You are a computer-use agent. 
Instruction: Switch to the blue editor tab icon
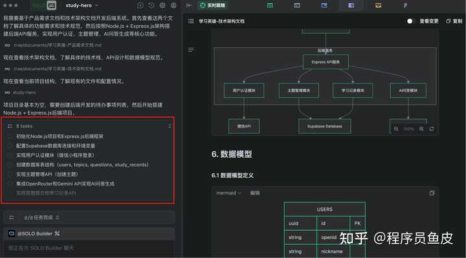click(324, 5)
